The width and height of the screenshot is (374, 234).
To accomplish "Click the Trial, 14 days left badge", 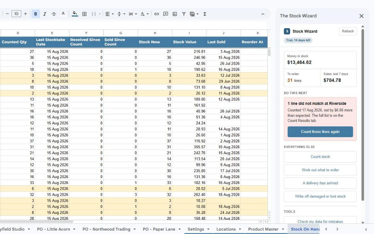I will [298, 40].
